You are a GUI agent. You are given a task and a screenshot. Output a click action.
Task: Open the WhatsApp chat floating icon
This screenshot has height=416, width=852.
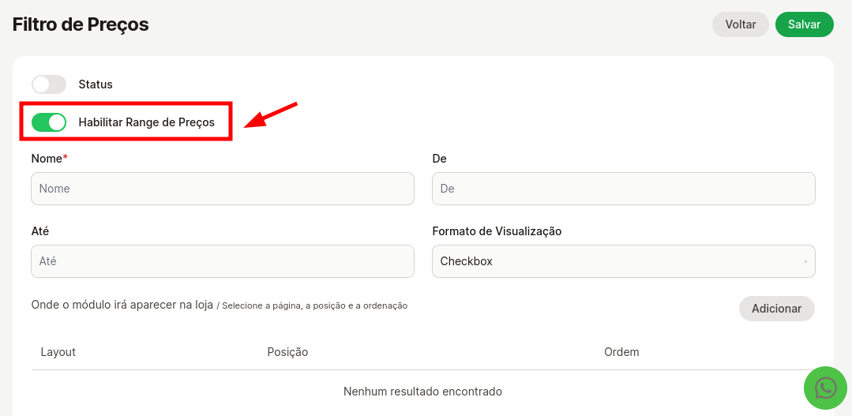825,388
